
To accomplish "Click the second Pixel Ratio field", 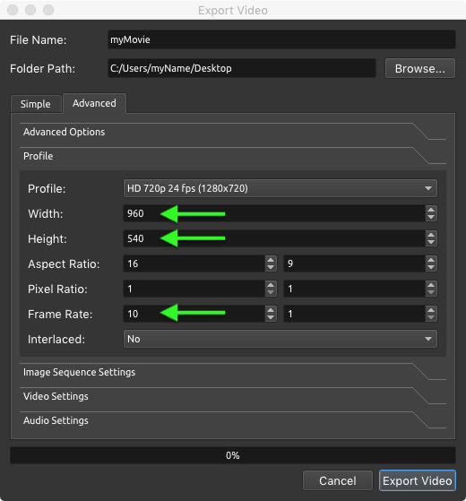I will point(355,289).
